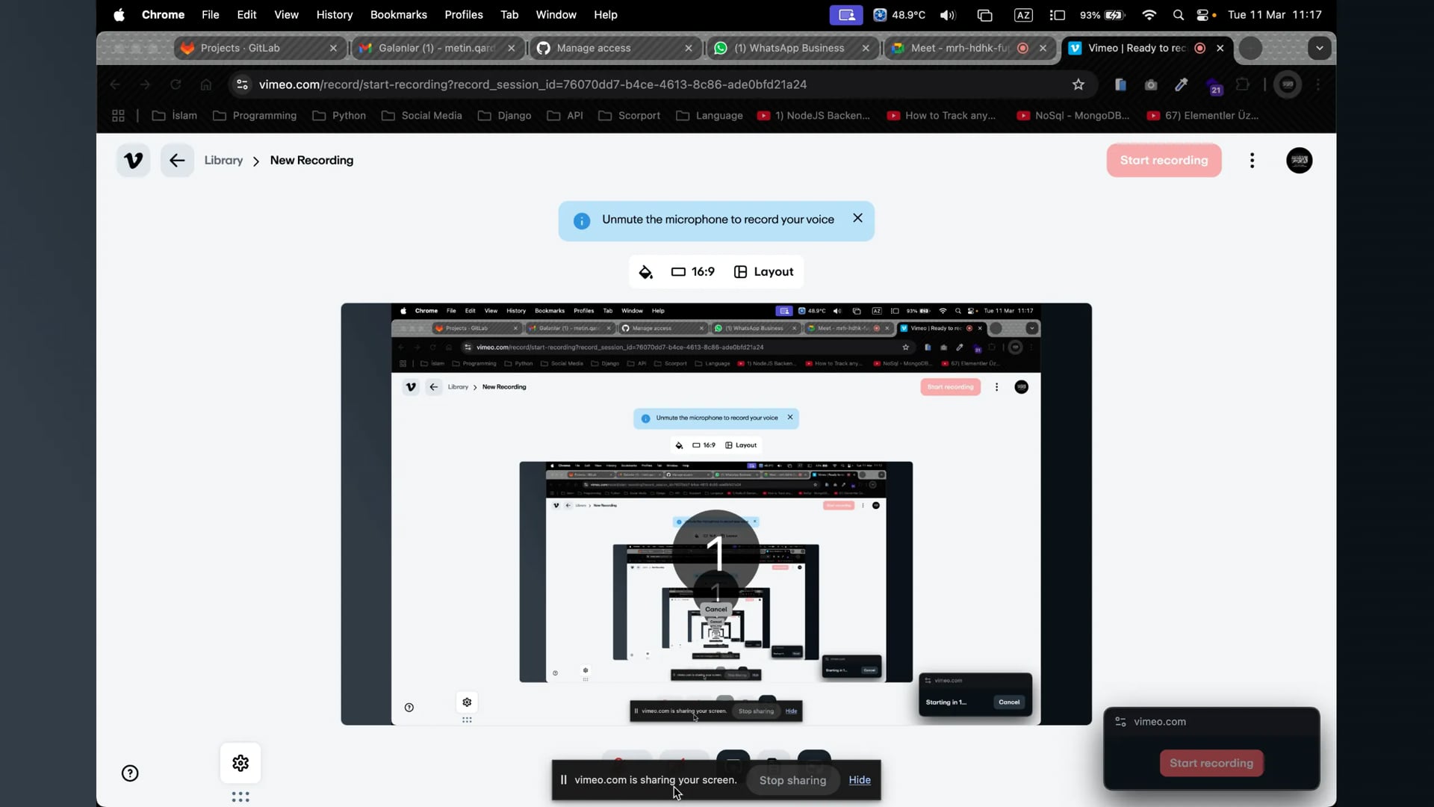Dismiss the unmute microphone notice
This screenshot has width=1434, height=807.
tap(857, 218)
